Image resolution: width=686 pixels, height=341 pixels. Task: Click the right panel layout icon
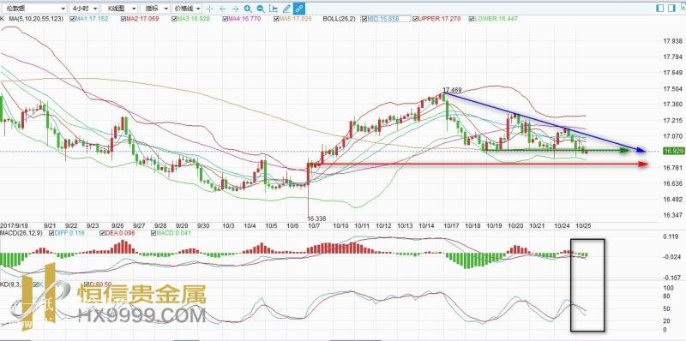(672, 8)
